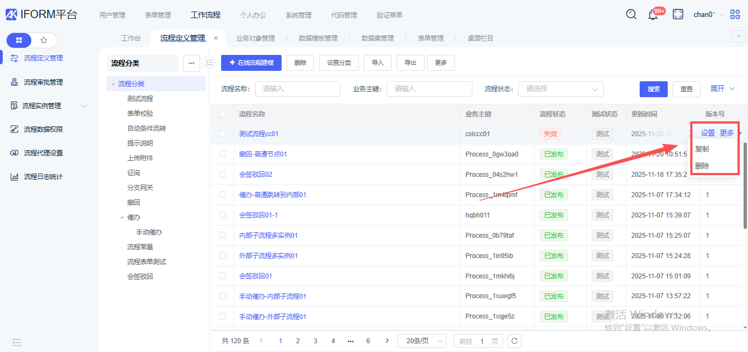The width and height of the screenshot is (748, 352).
Task: Click the refresh icon beside pagination
Action: (x=514, y=341)
